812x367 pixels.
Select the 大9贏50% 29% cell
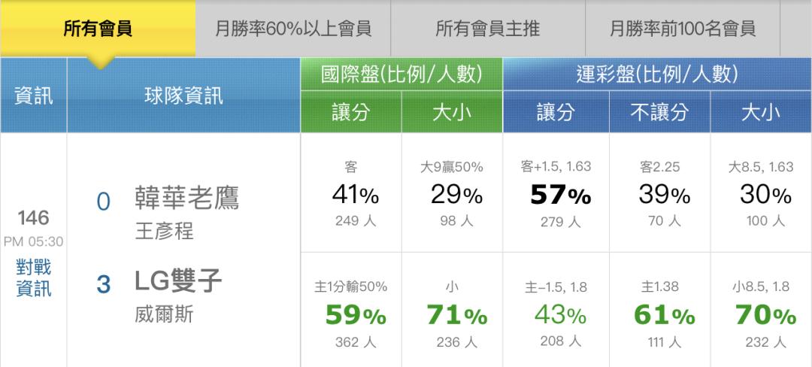tap(452, 194)
